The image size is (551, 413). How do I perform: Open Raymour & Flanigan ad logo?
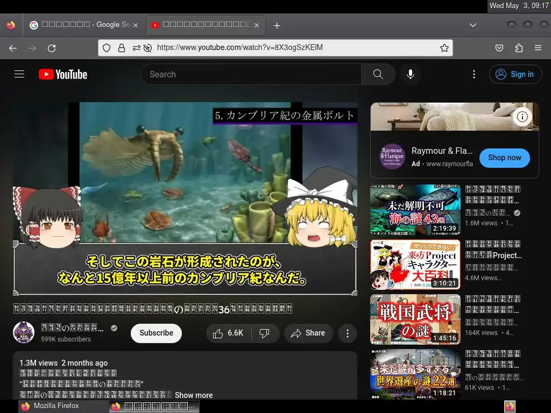(x=392, y=156)
